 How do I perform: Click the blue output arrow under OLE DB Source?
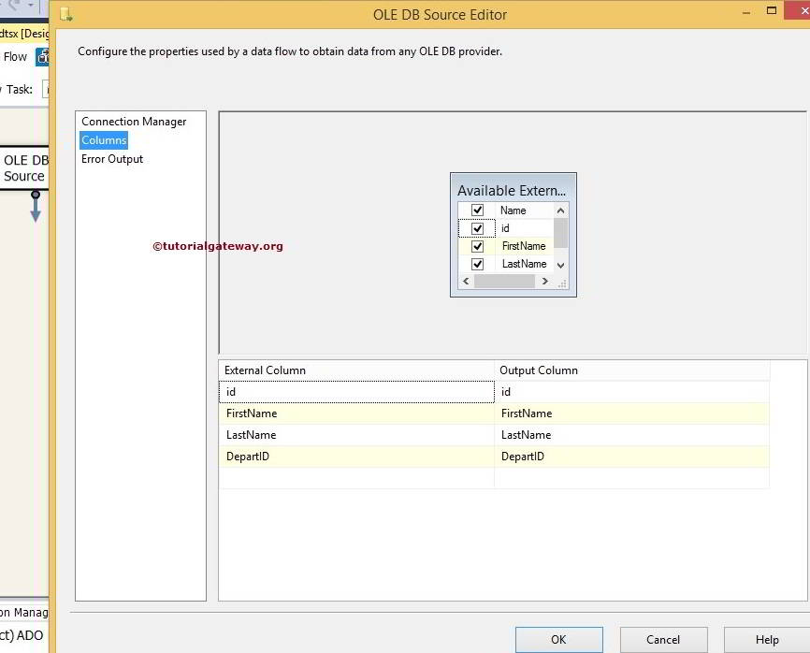(x=36, y=208)
